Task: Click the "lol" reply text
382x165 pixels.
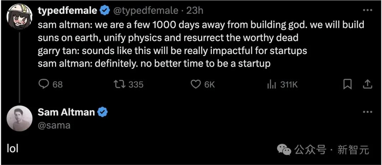Action: [x=13, y=149]
